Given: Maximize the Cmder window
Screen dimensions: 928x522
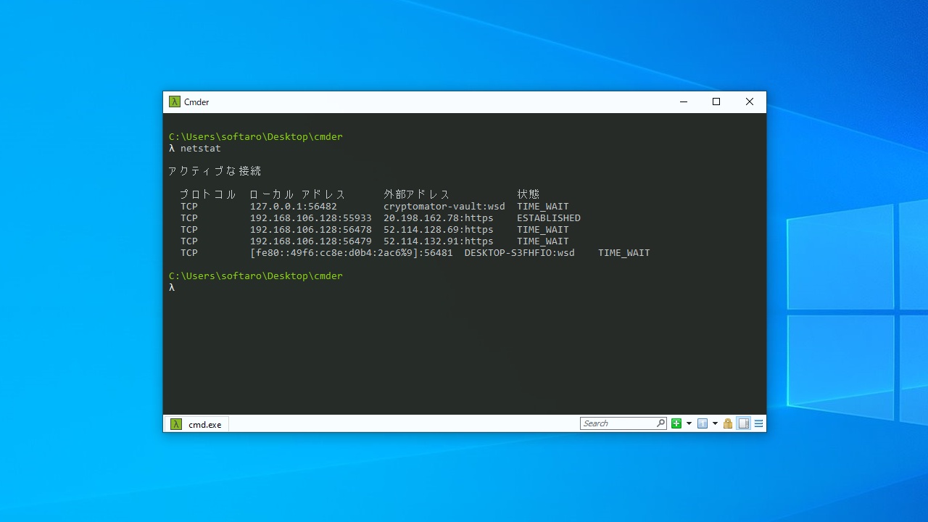Looking at the screenshot, I should pyautogui.click(x=716, y=102).
